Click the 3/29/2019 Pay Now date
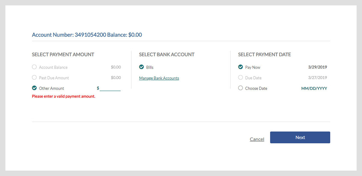The image size is (362, 176). coord(318,67)
